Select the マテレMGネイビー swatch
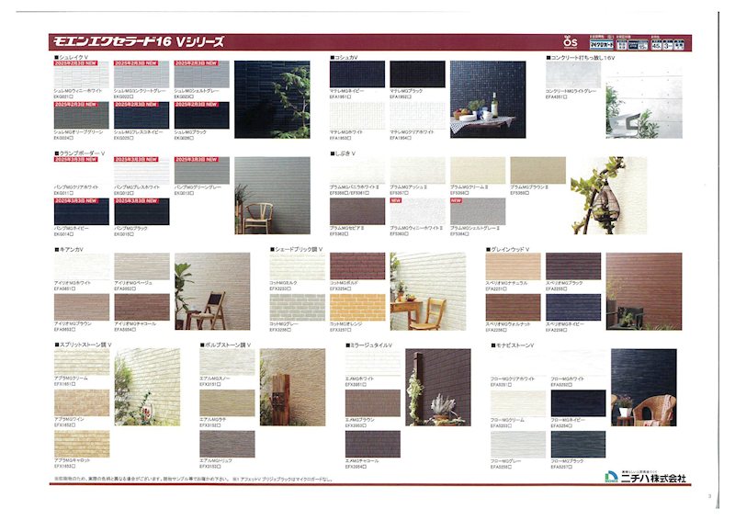The image size is (735, 520). 357,74
